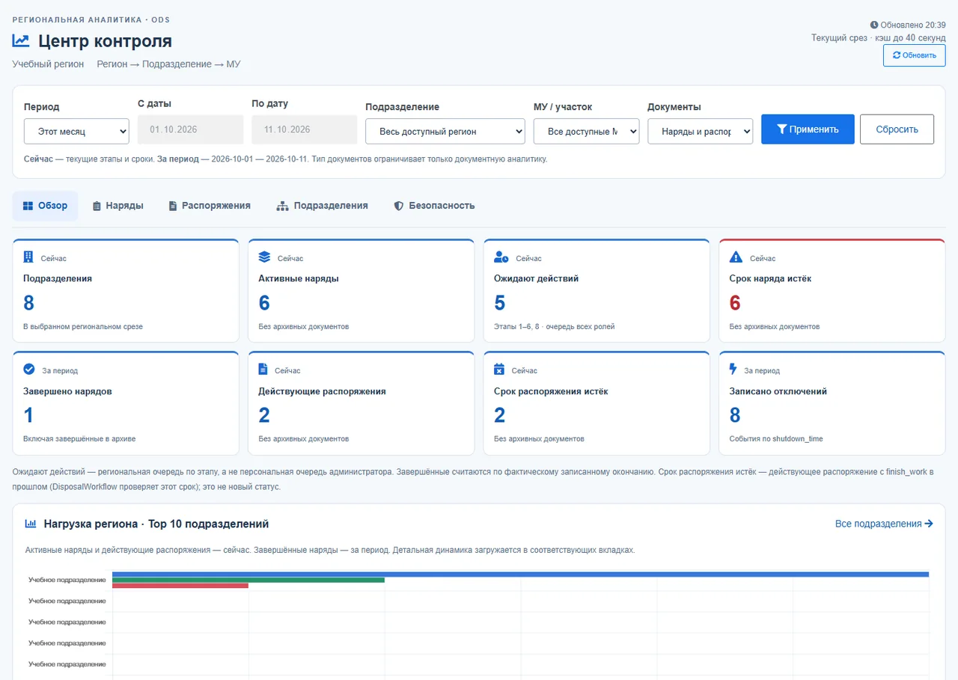Screen dimensions: 958x680
Task: Click the value 8 on Записано отключений card
Action: click(x=735, y=415)
